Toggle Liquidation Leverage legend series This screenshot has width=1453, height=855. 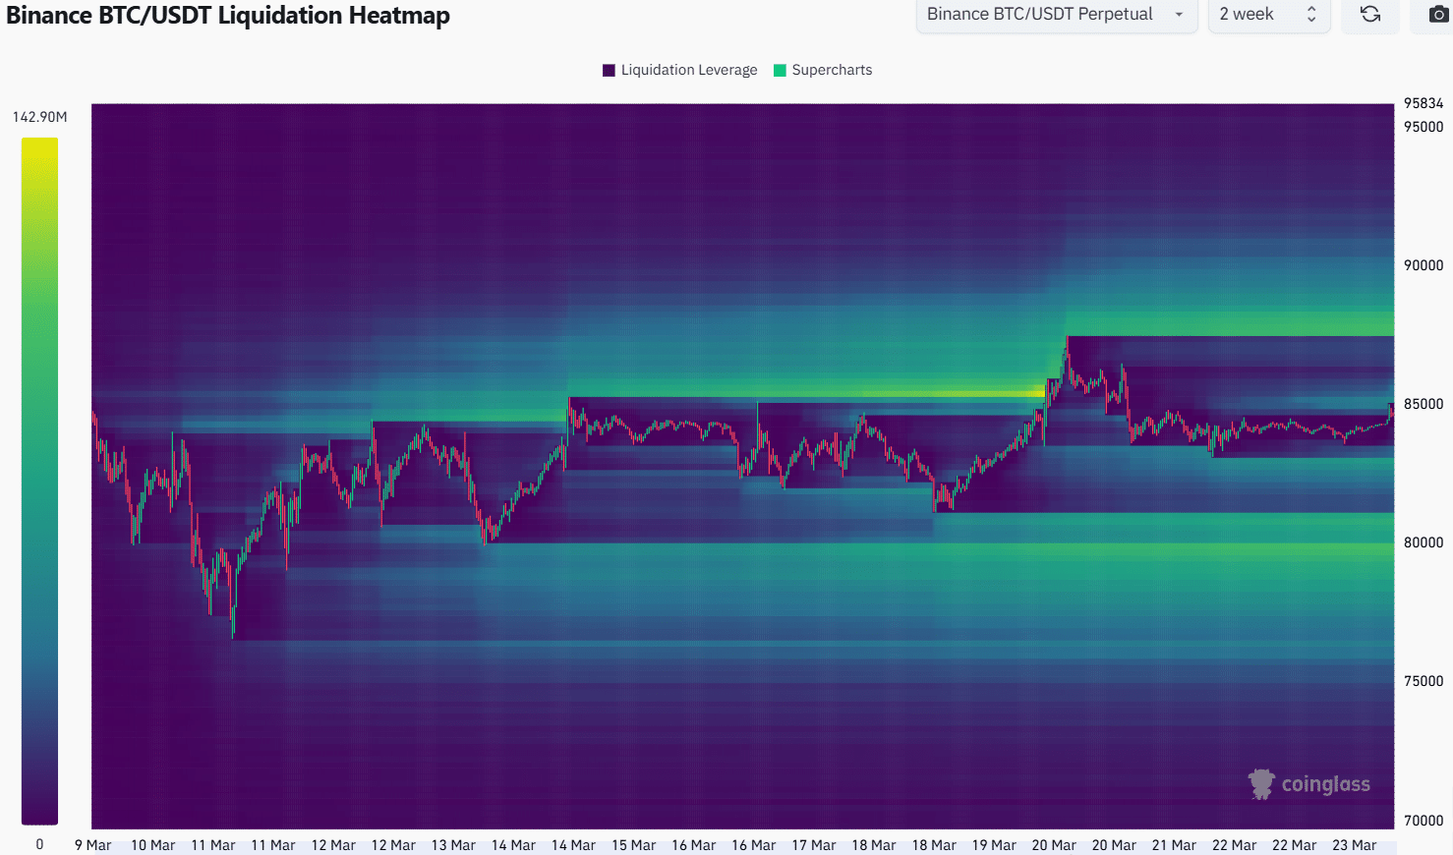[680, 70]
